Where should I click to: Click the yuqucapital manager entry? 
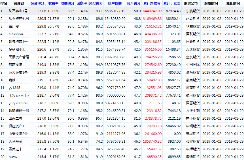(x=18, y=103)
